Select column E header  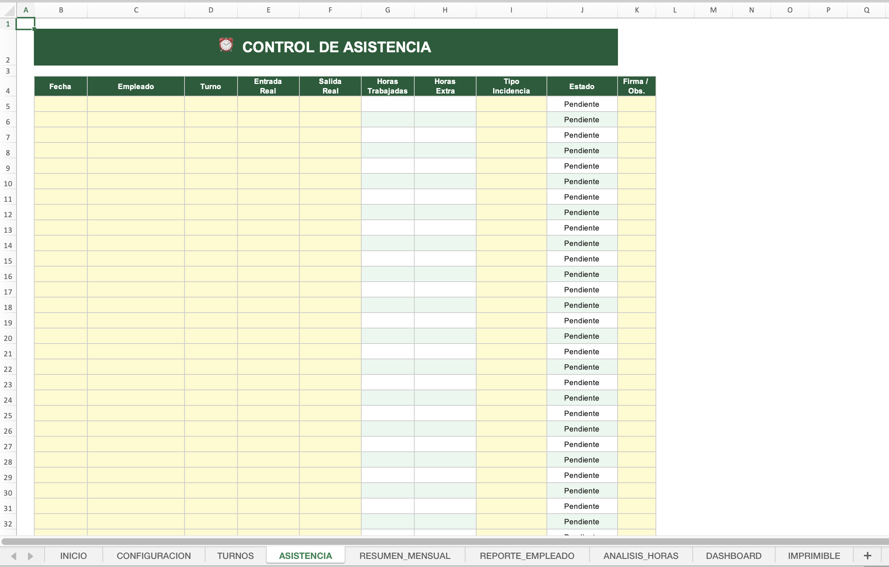268,10
